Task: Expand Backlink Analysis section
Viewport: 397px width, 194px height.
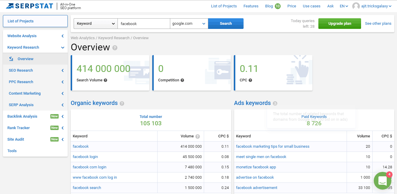Action: (x=63, y=116)
